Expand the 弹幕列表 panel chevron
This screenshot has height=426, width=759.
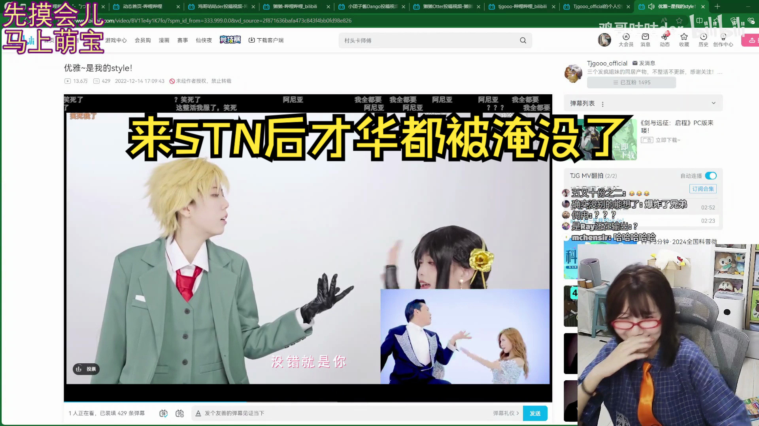pos(714,103)
